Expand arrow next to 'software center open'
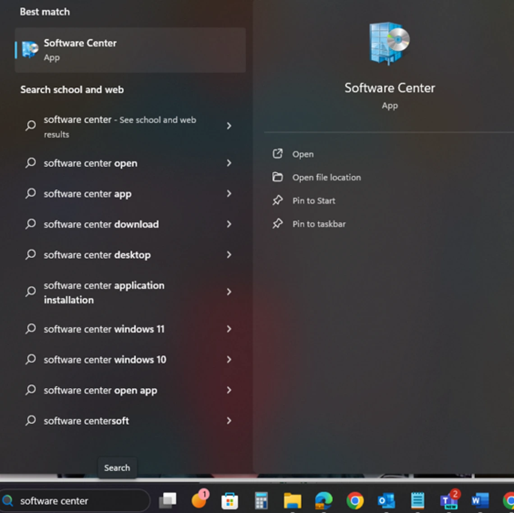The width and height of the screenshot is (514, 513). point(229,163)
